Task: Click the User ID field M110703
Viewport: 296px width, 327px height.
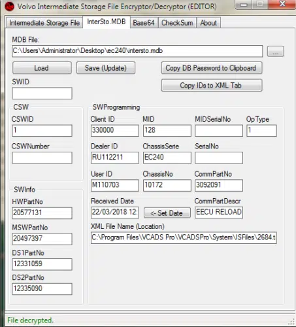Action: tap(115, 185)
